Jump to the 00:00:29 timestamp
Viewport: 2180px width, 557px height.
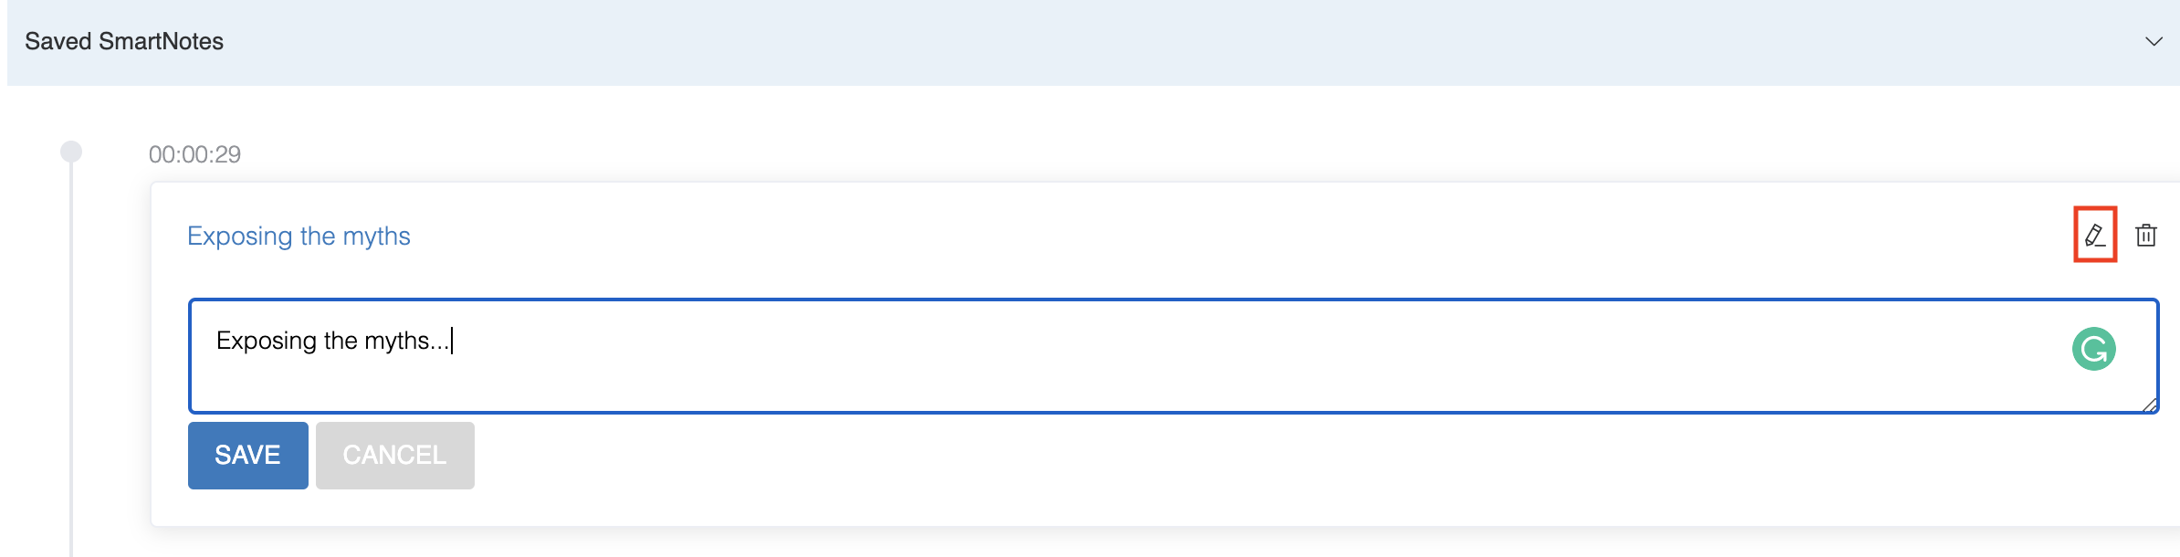tap(194, 154)
